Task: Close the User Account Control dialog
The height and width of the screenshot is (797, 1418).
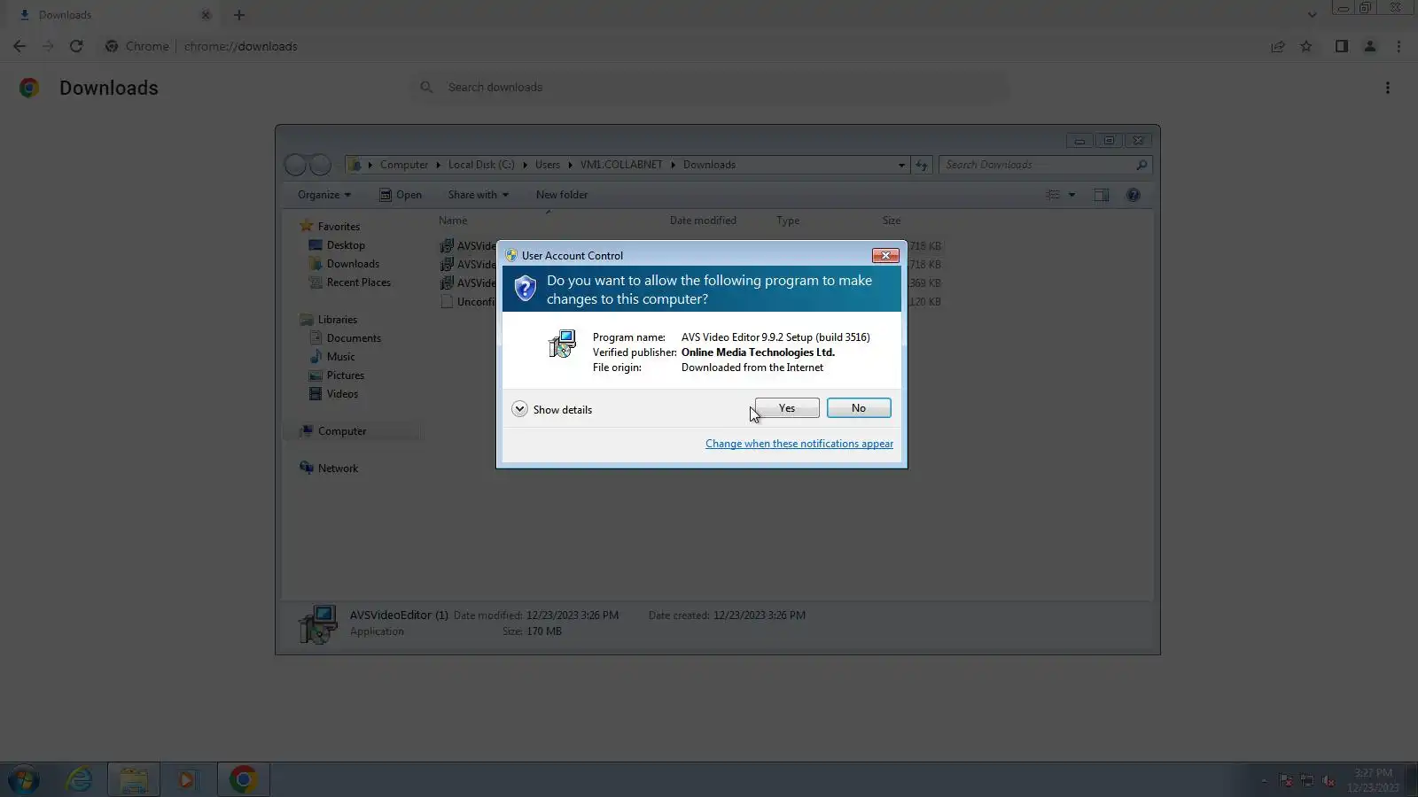Action: point(885,255)
